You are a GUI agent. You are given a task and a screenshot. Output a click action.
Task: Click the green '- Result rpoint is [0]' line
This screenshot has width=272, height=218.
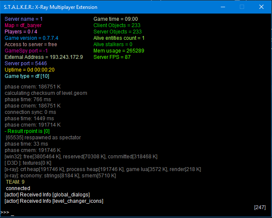pos(27,131)
